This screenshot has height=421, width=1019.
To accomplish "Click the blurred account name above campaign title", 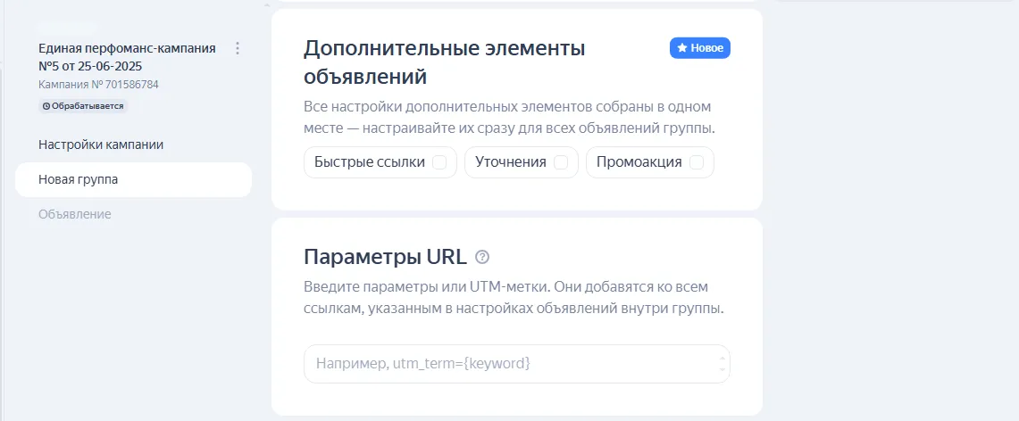I will [67, 29].
